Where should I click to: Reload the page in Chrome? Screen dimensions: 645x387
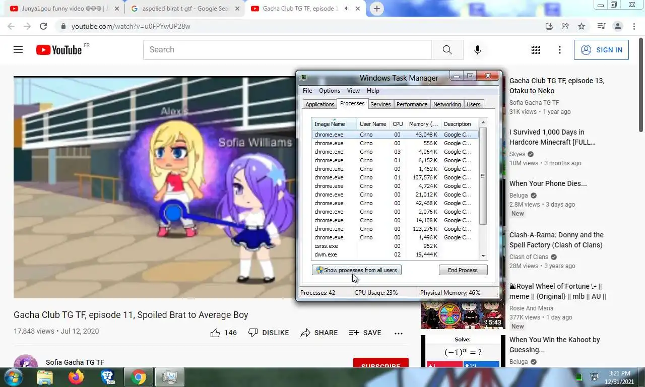[x=43, y=26]
